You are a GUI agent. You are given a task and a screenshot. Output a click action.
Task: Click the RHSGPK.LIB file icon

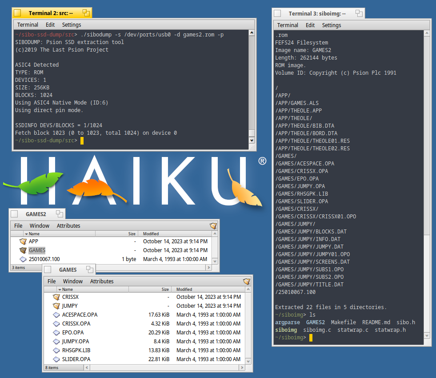click(56, 350)
